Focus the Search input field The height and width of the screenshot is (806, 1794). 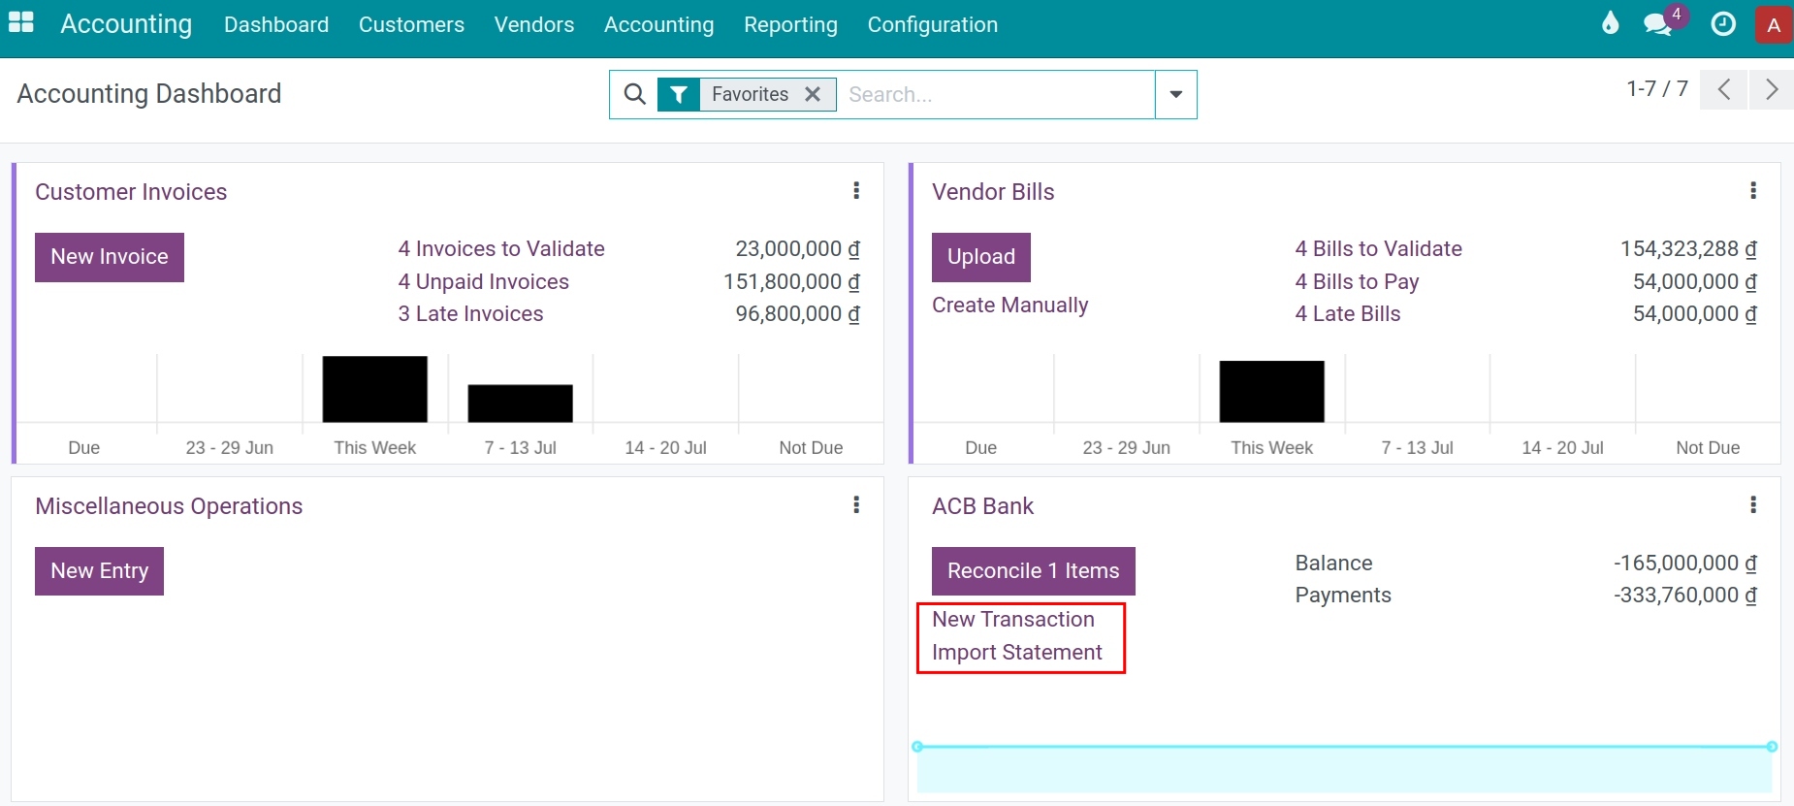point(996,94)
